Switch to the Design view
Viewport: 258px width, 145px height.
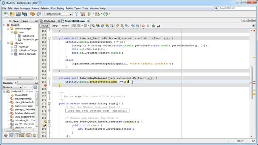pos(55,26)
